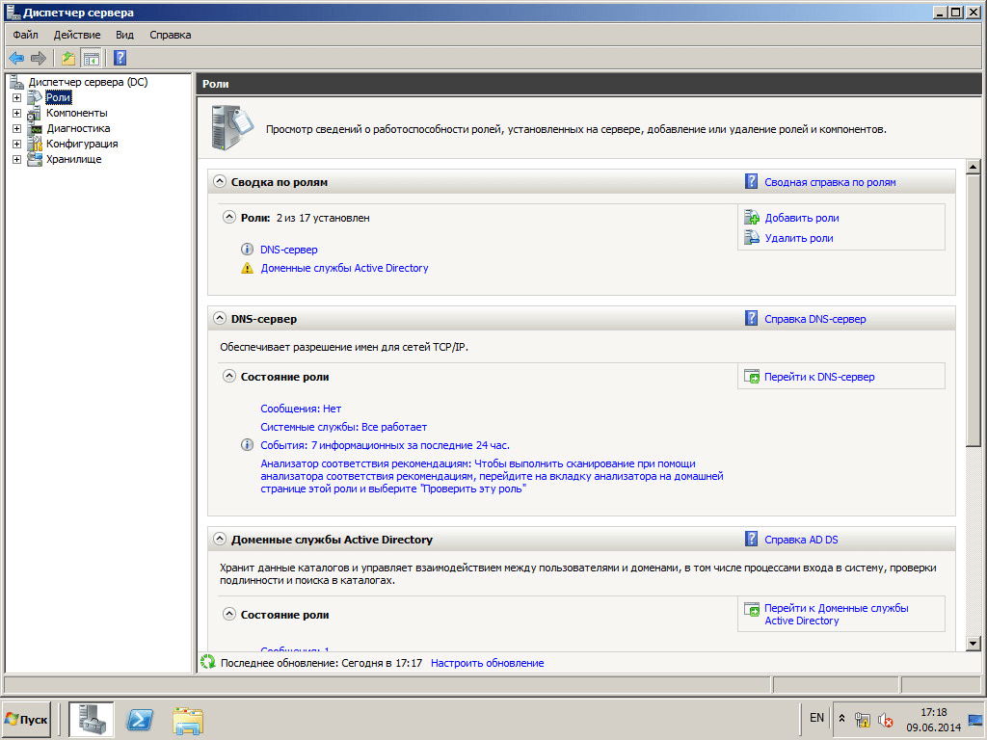This screenshot has height=740, width=987.
Task: Open PowerShell from the taskbar
Action: click(x=142, y=719)
